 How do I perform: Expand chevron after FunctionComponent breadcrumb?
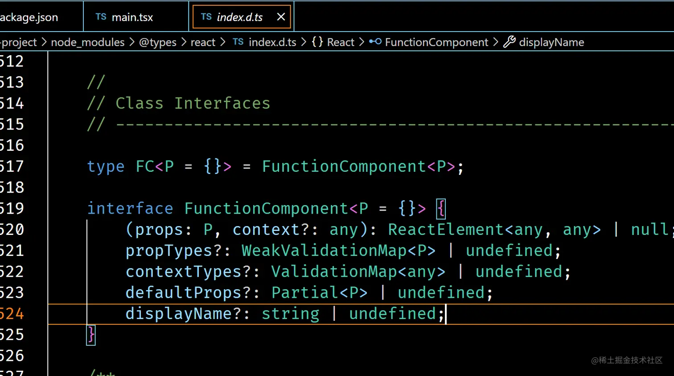click(496, 42)
